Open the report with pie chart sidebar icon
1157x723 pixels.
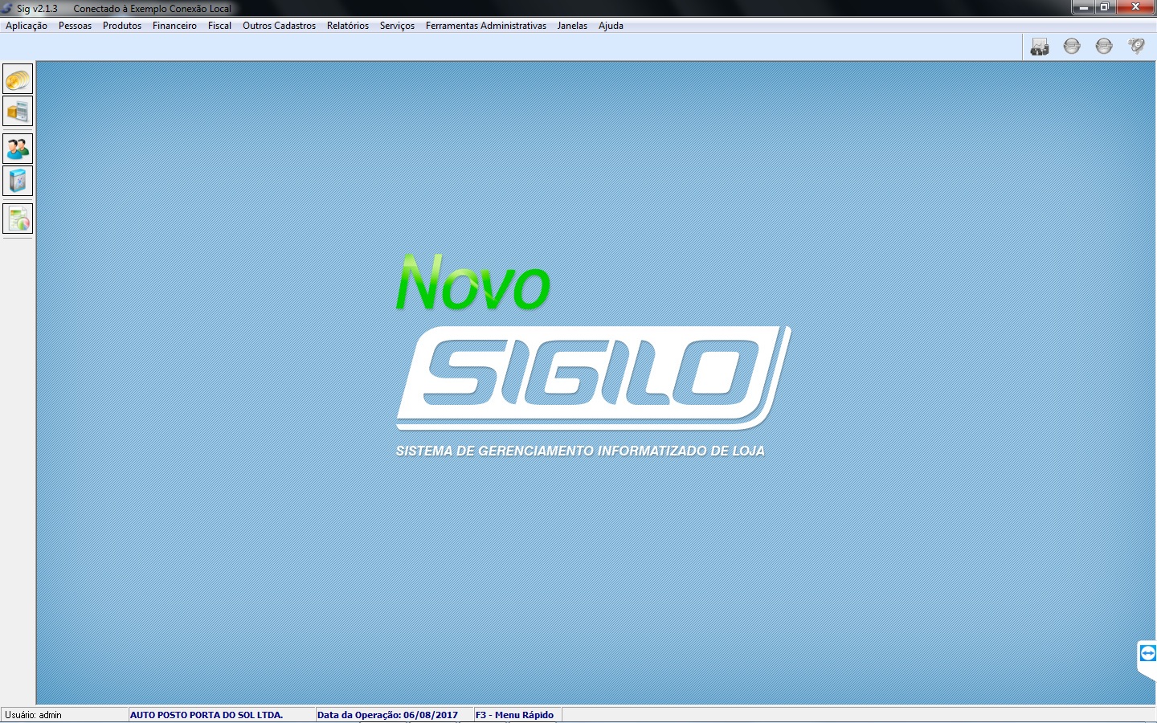click(18, 219)
